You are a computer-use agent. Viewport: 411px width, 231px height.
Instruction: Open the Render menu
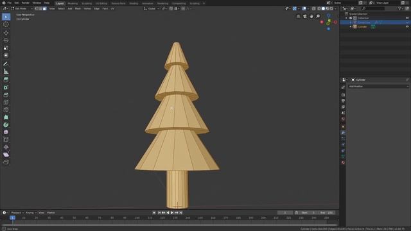tap(26, 3)
